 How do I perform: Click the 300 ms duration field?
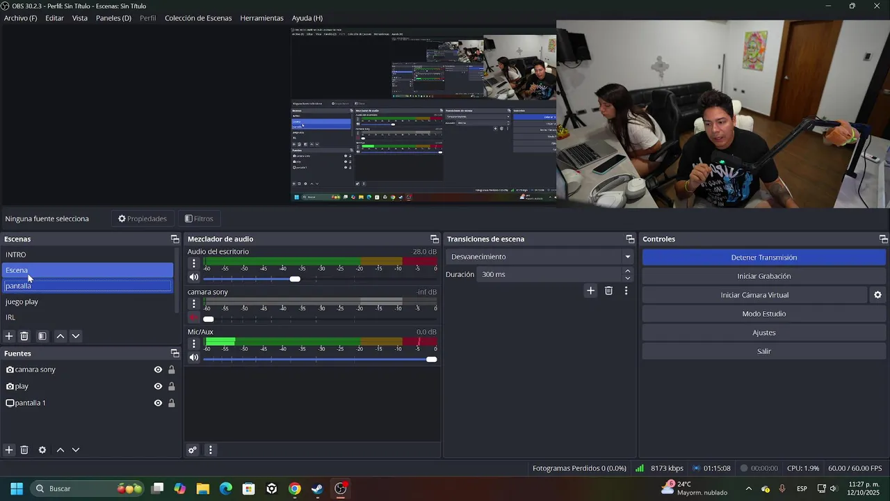point(549,274)
